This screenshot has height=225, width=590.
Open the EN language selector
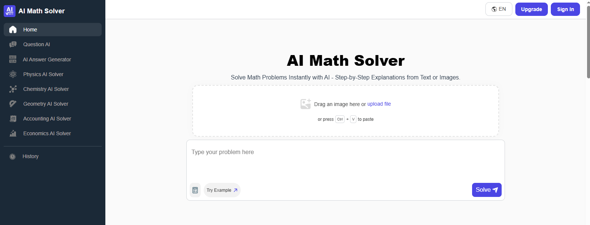point(499,9)
